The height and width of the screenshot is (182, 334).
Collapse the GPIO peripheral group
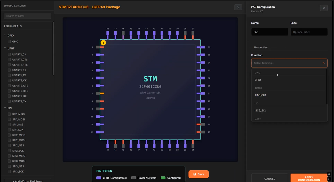click(x=5, y=35)
